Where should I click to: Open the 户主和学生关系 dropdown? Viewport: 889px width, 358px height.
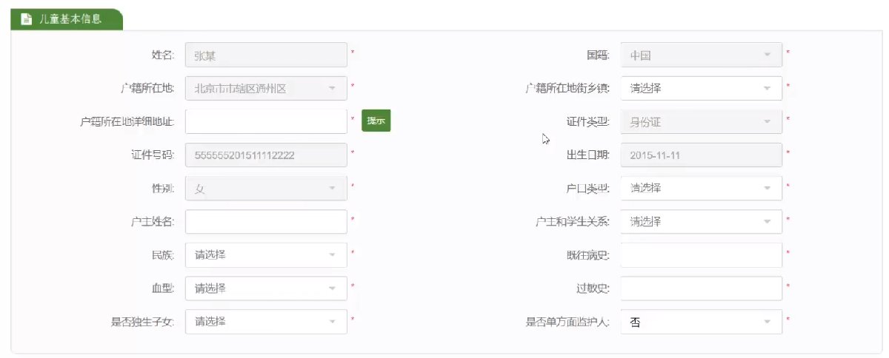[701, 222]
